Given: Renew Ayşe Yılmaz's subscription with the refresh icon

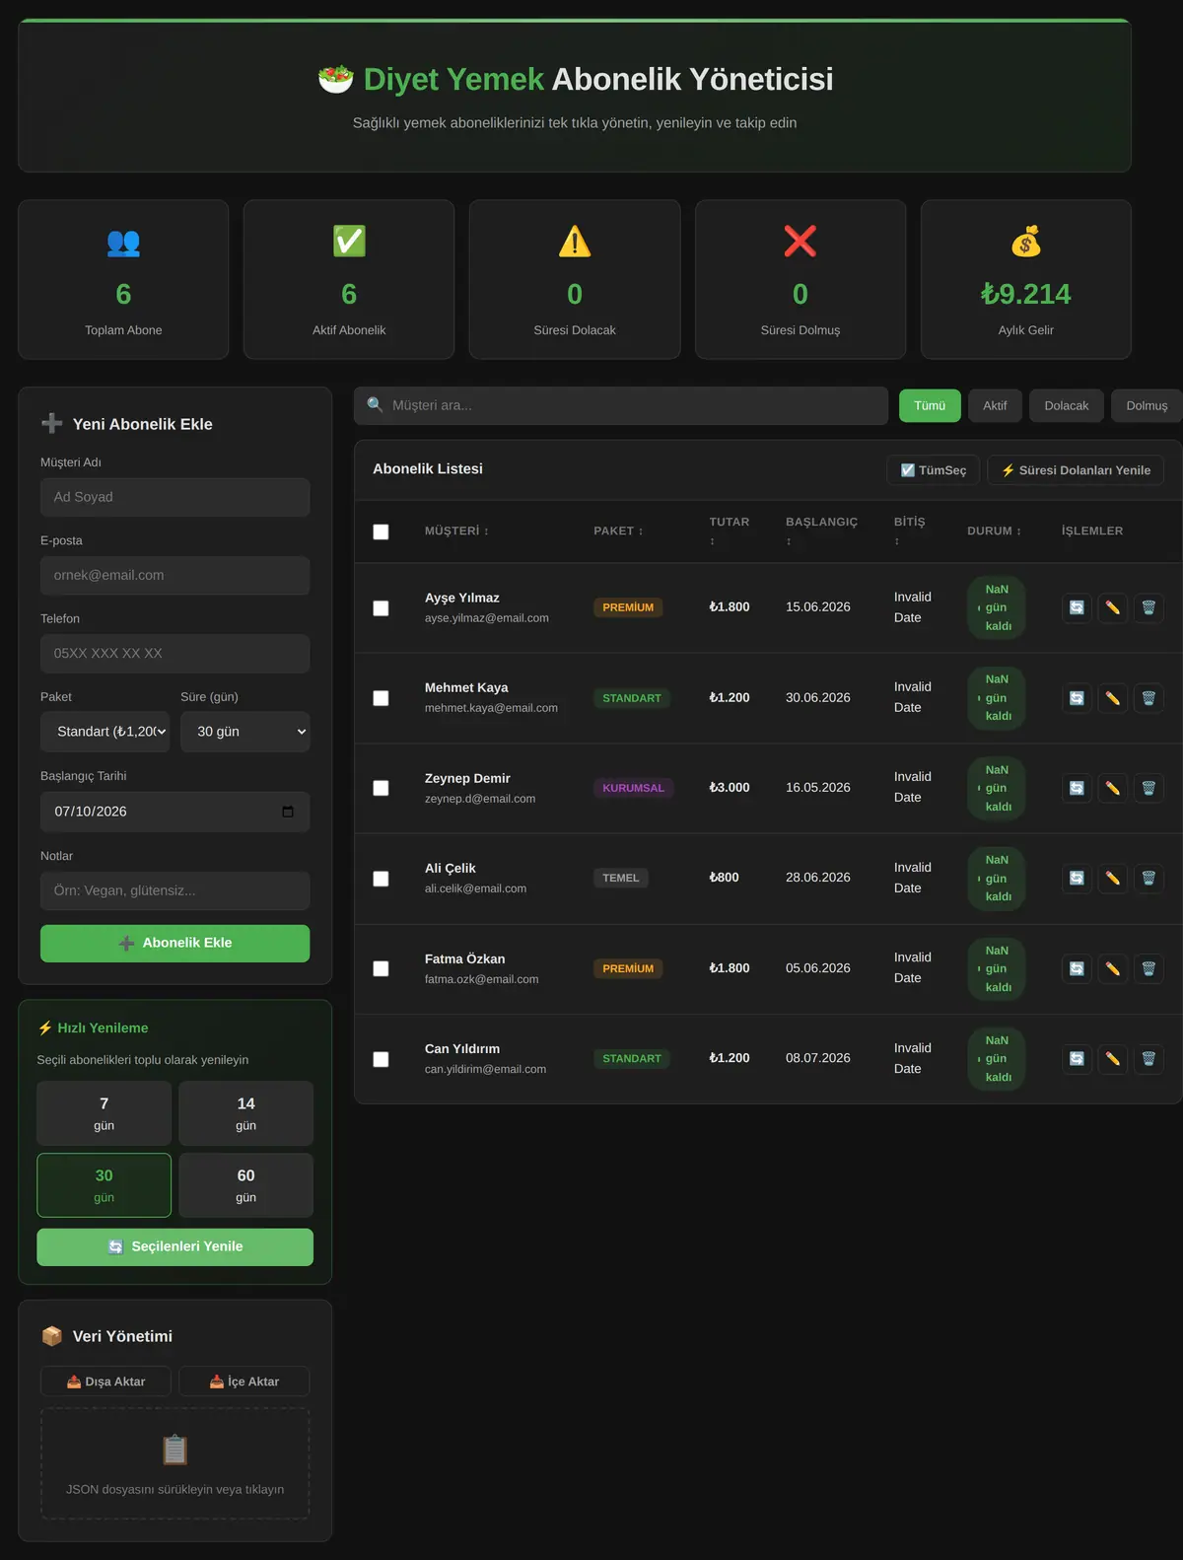Looking at the screenshot, I should (1077, 607).
